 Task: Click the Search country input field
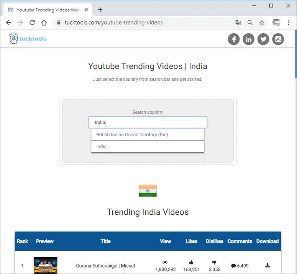pyautogui.click(x=148, y=122)
